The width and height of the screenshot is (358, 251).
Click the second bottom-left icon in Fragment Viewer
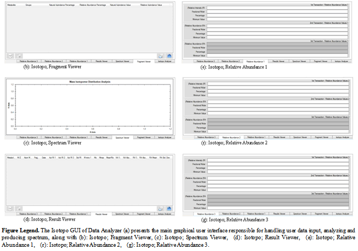pyautogui.click(x=18, y=55)
